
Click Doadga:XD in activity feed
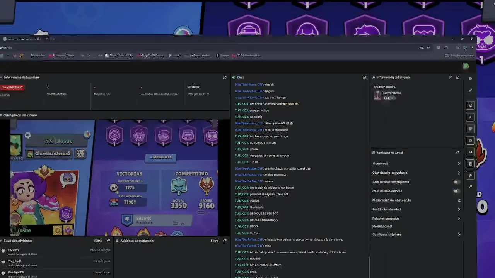(x=15, y=272)
